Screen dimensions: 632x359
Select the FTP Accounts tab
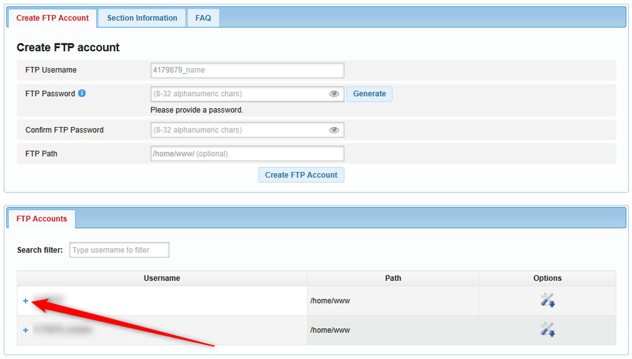[42, 219]
